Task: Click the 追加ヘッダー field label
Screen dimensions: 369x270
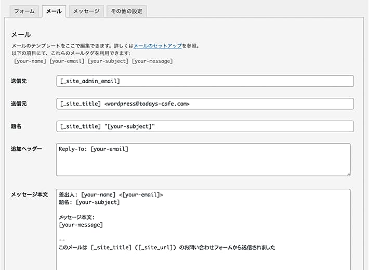Action: tap(27, 149)
